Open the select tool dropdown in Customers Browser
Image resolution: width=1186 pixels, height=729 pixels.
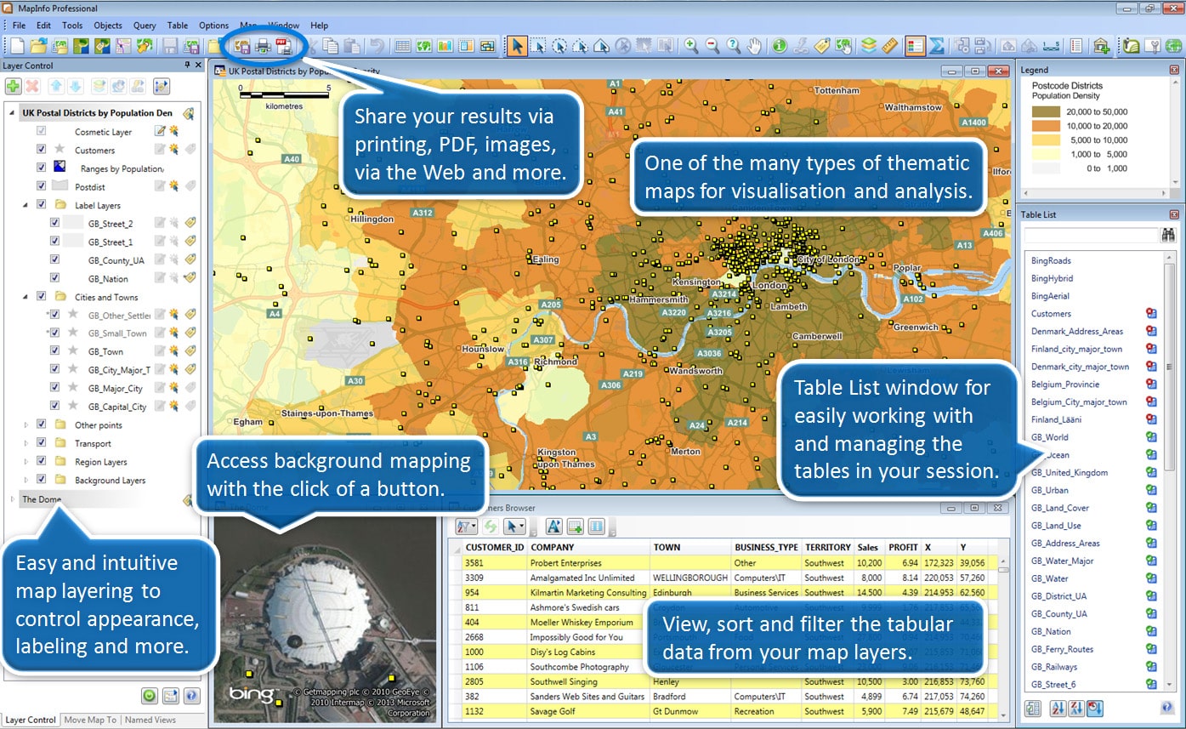[x=522, y=527]
